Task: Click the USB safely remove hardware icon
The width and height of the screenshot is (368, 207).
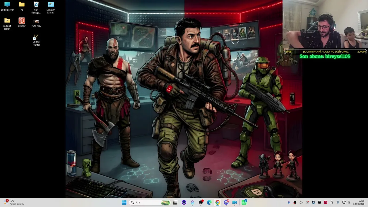Action: [332, 202]
